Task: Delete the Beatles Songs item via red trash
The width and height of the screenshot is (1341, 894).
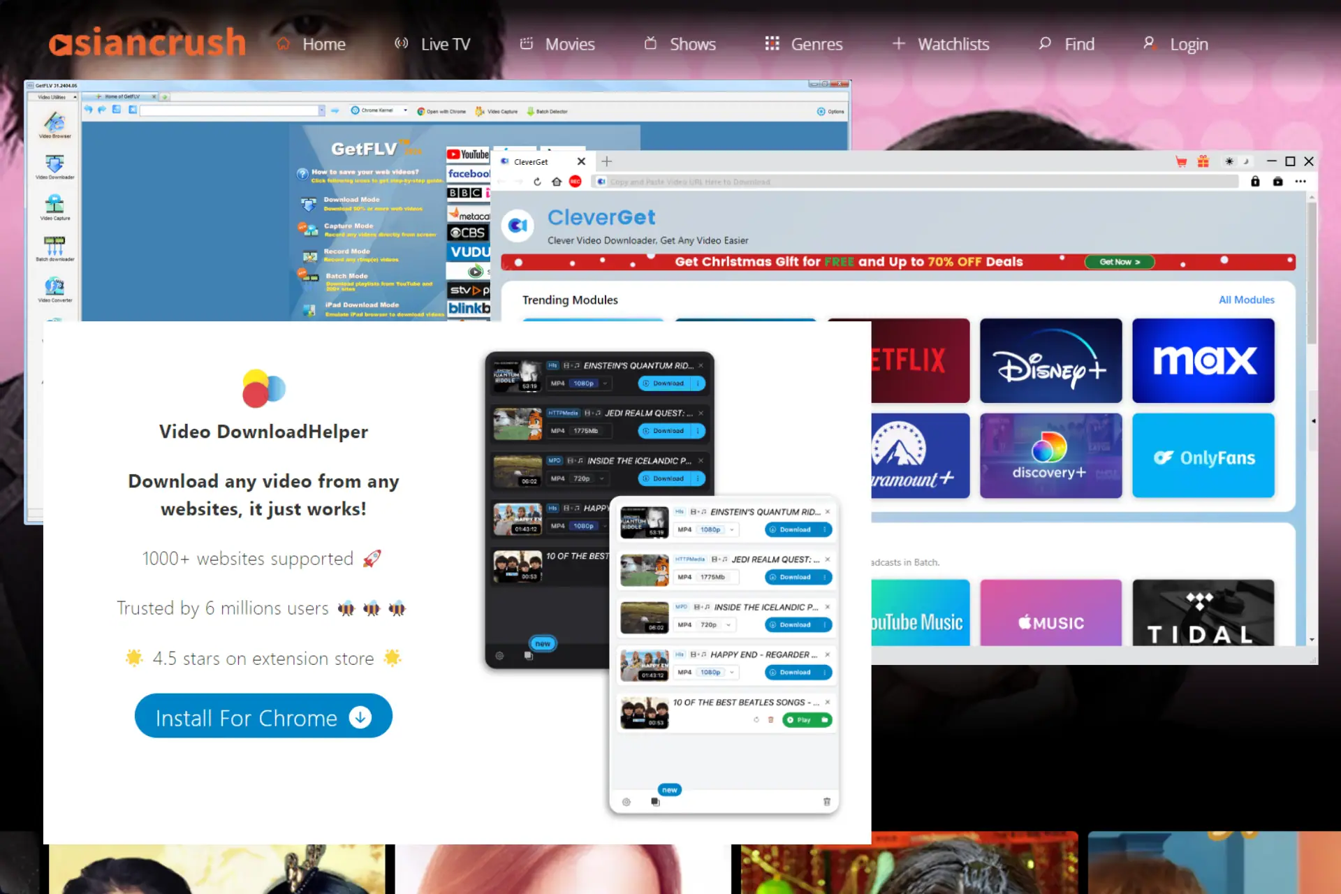Action: coord(771,720)
